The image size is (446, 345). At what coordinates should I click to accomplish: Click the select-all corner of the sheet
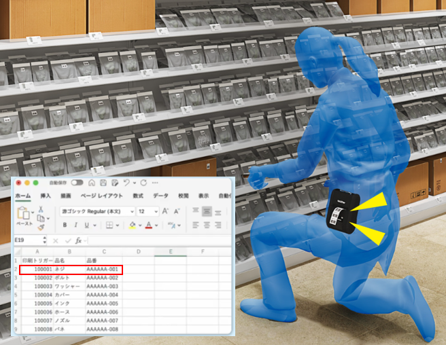point(18,251)
